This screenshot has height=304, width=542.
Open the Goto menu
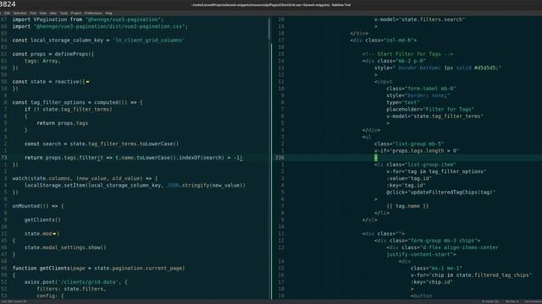[53, 14]
